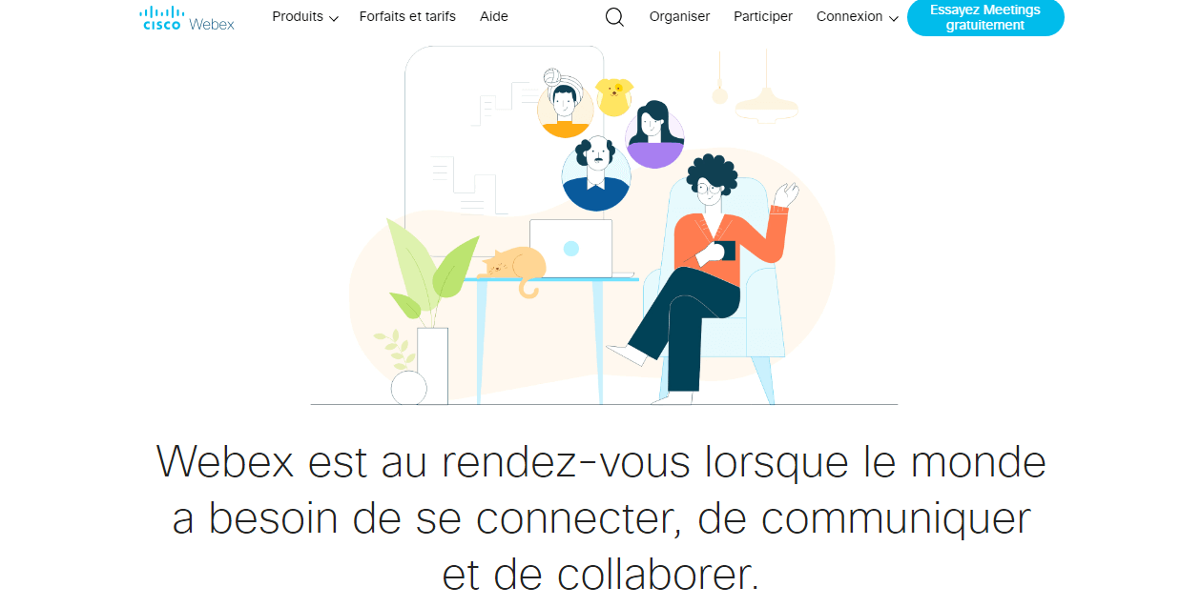Click the Participer link
Viewport: 1201px width, 607px height.
[x=763, y=16]
